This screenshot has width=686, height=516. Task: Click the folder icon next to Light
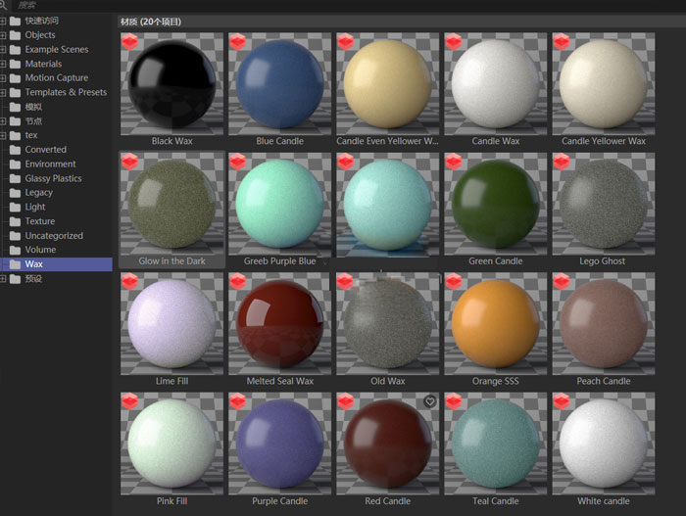coord(15,207)
